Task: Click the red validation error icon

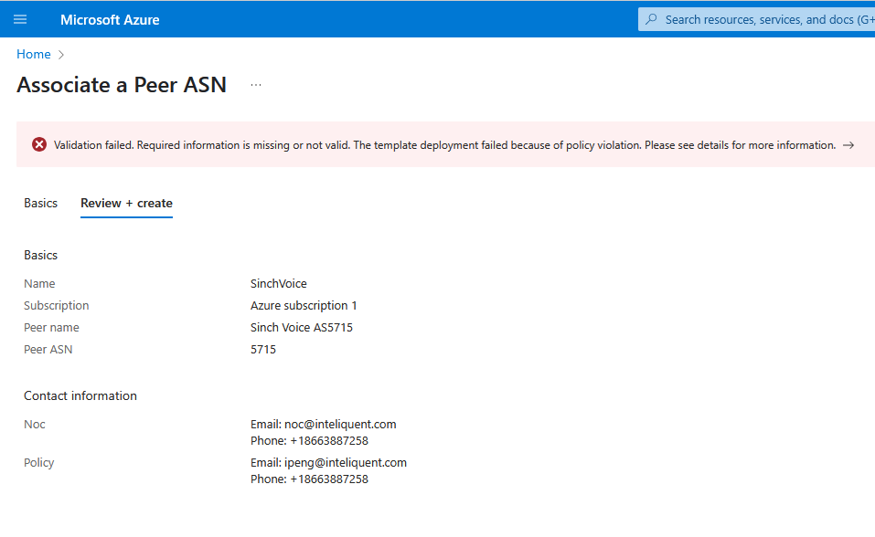Action: tap(39, 145)
